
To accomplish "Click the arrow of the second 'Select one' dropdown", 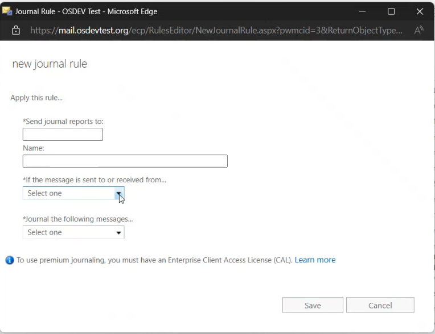I will pos(119,233).
